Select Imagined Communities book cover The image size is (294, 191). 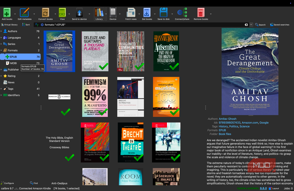point(131,51)
